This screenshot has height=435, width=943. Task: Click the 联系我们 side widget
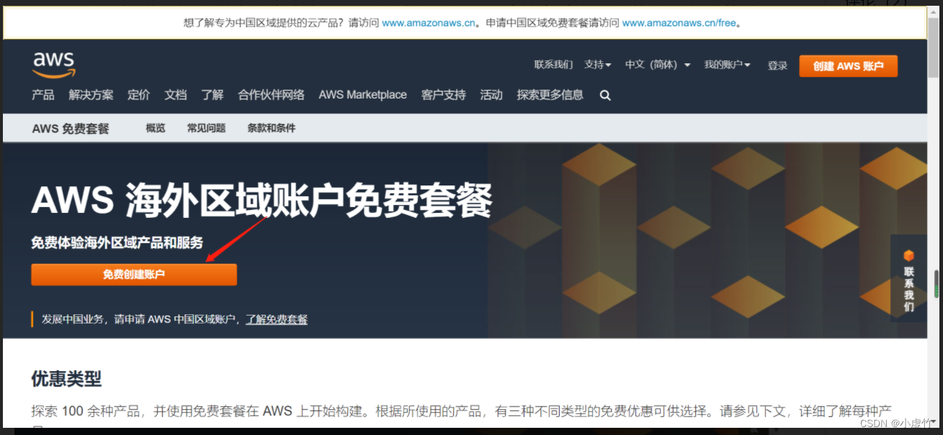coord(909,278)
